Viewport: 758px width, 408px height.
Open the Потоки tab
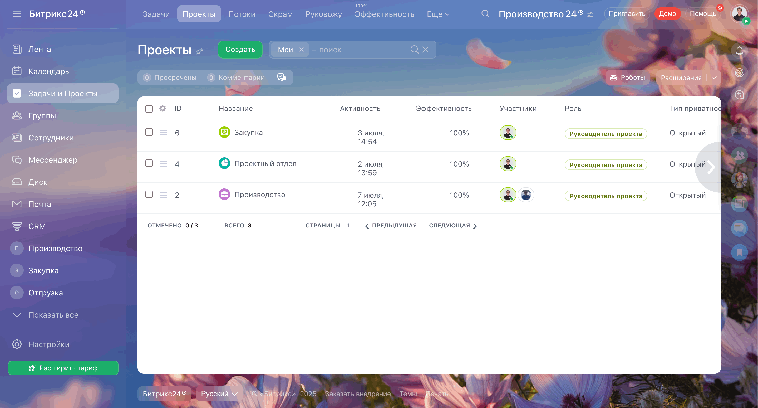pyautogui.click(x=242, y=14)
